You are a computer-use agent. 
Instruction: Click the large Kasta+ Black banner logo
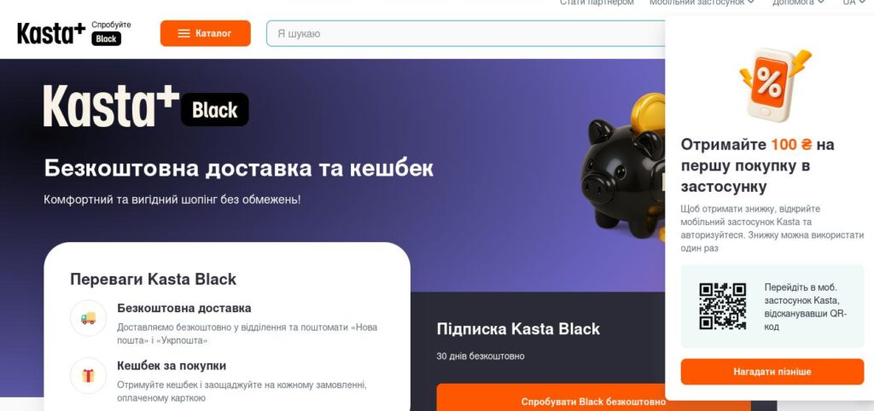(146, 107)
